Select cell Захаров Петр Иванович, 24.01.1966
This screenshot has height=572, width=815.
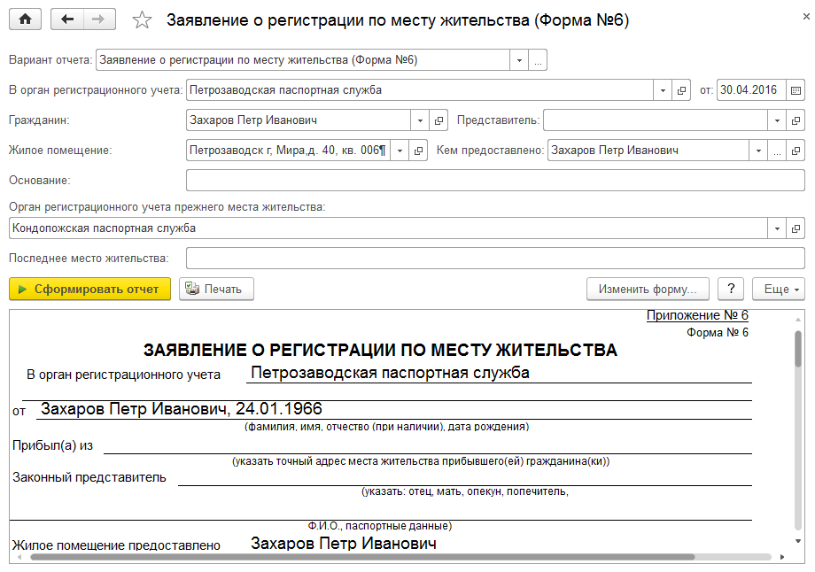[x=182, y=409]
